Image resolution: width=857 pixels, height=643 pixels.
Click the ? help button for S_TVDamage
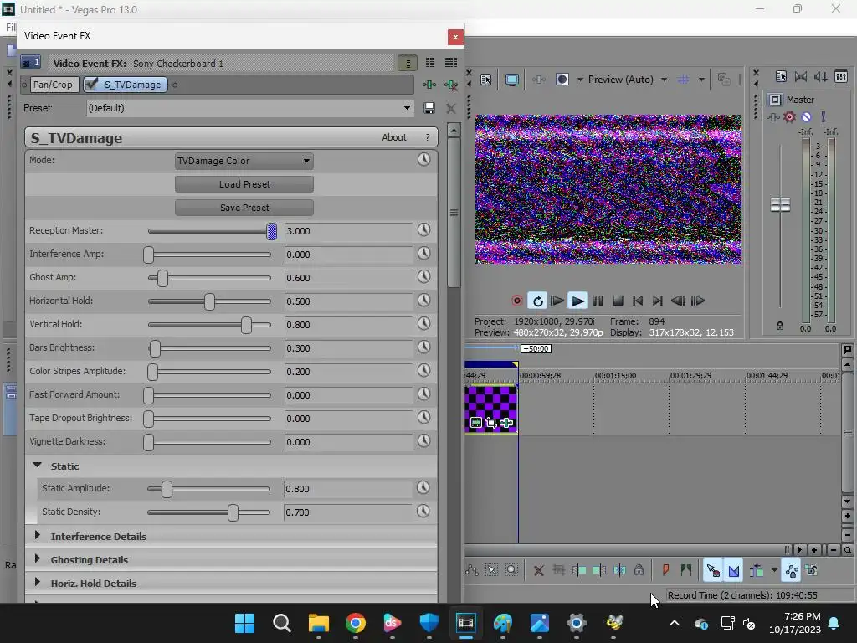click(x=428, y=138)
